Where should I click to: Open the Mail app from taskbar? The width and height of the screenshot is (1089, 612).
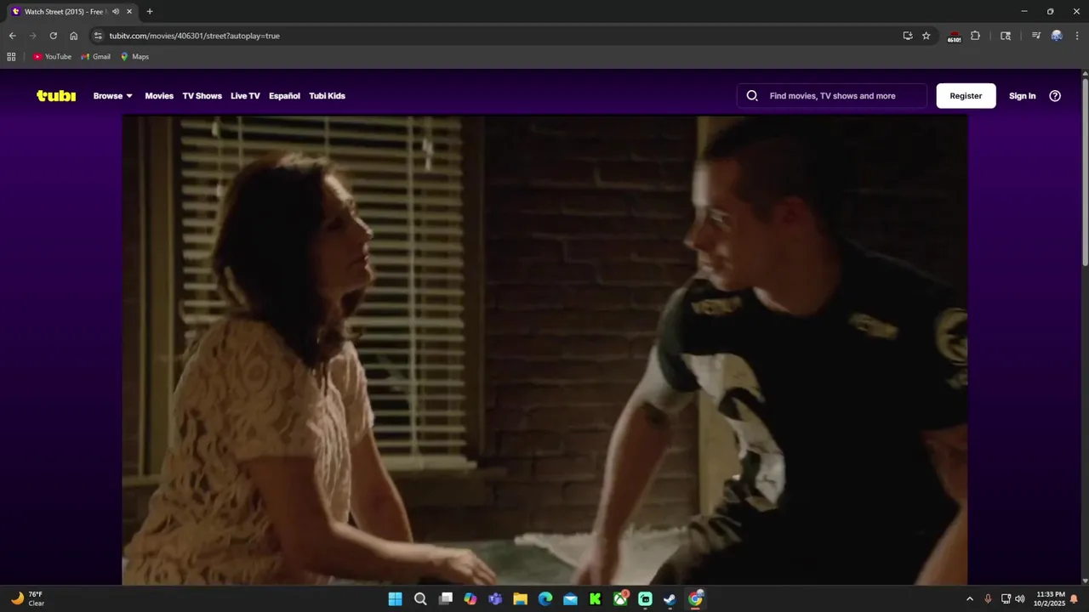pyautogui.click(x=570, y=599)
